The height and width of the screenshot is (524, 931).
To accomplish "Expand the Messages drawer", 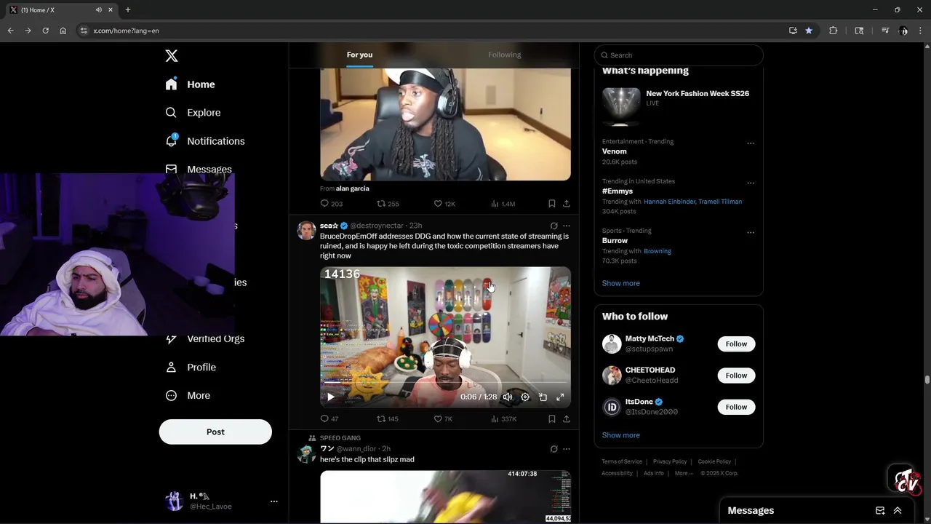I will click(x=898, y=511).
